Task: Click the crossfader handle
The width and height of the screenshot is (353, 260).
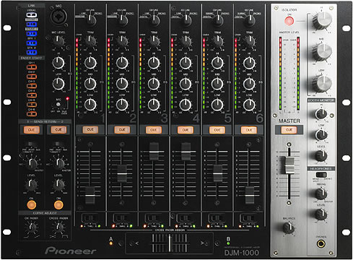Action: click(x=170, y=243)
